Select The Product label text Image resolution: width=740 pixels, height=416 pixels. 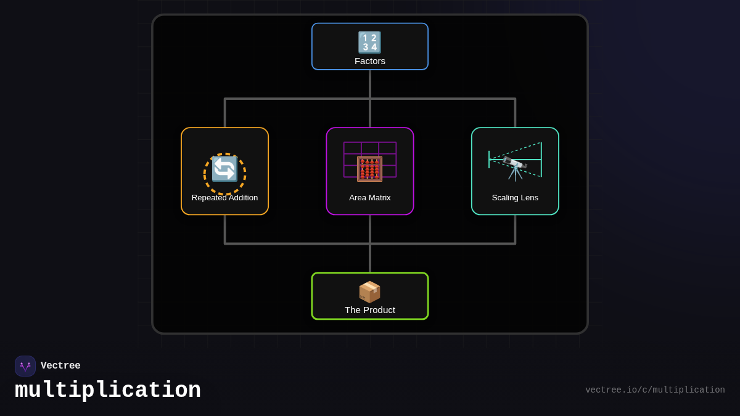point(370,310)
